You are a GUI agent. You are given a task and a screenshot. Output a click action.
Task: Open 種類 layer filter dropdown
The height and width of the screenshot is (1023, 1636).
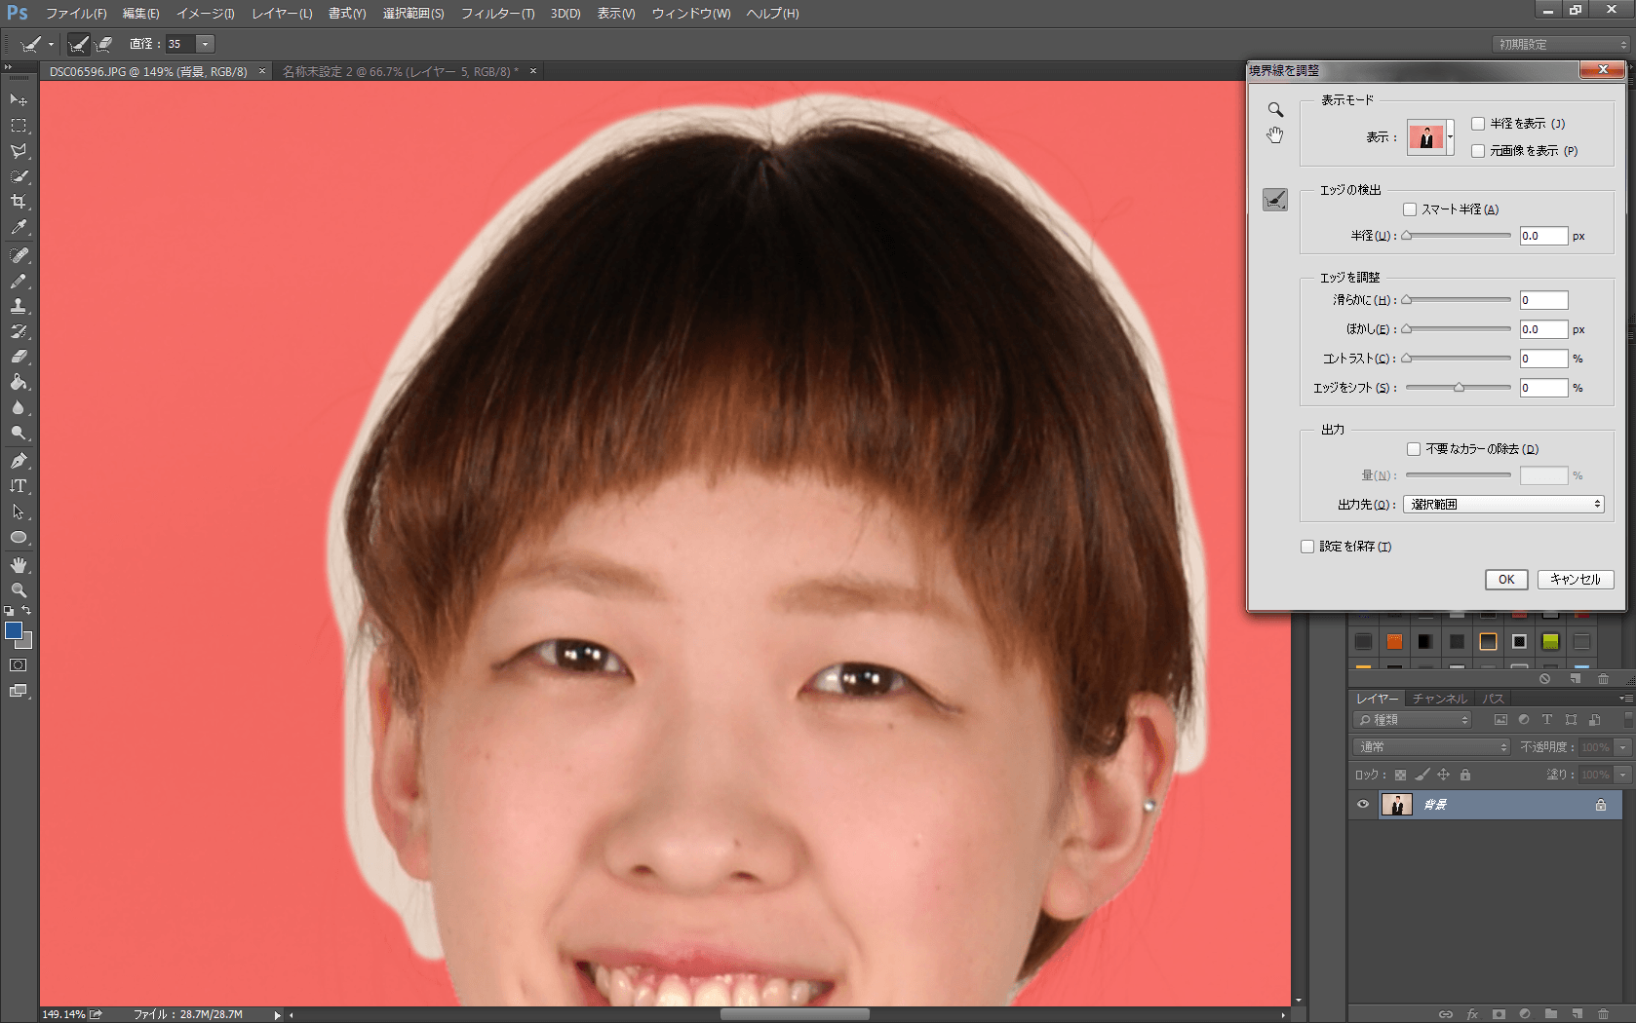tap(1412, 720)
